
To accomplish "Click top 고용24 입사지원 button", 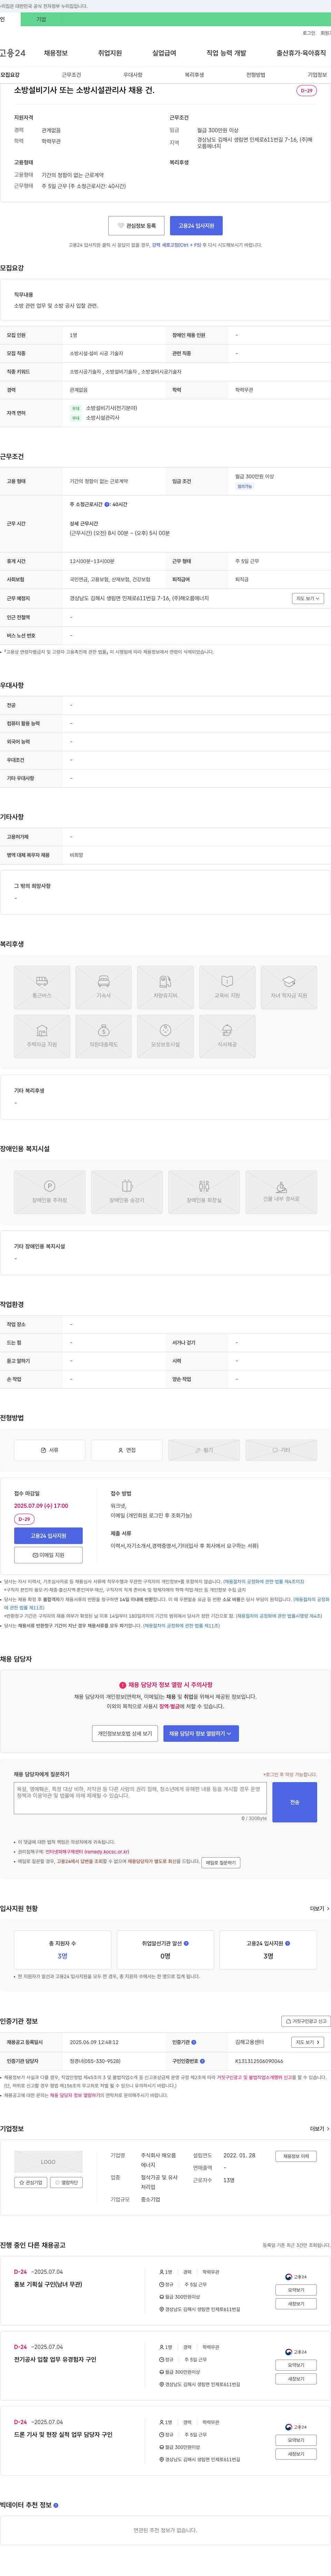I will click(196, 226).
